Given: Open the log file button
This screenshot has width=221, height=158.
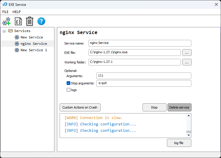Looking at the screenshot, I should (x=179, y=143).
